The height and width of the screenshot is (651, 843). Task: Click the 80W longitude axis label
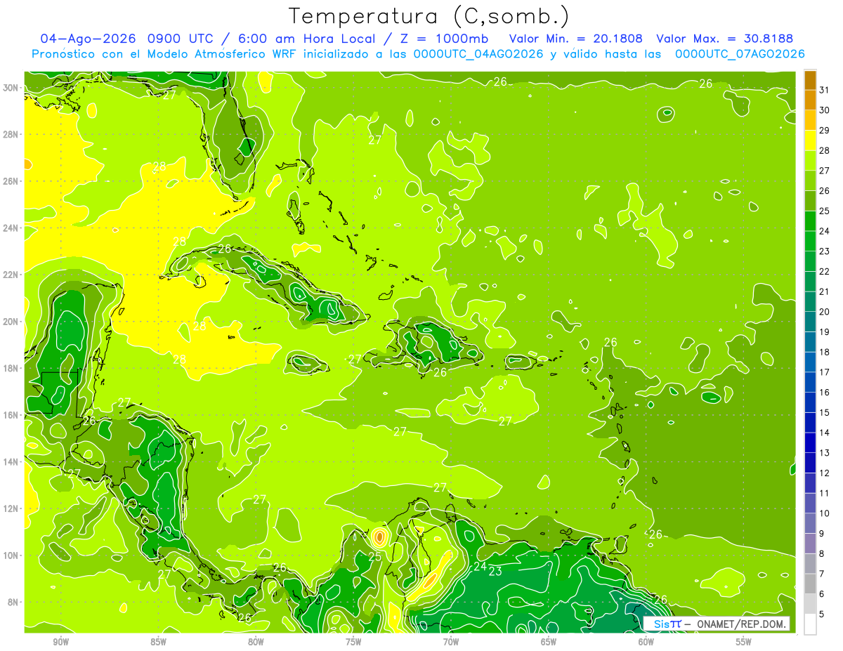point(256,642)
